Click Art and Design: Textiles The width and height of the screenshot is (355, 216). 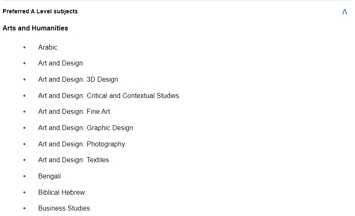coord(74,160)
